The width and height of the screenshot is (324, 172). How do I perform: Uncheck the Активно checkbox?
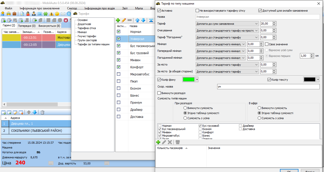coord(159,11)
